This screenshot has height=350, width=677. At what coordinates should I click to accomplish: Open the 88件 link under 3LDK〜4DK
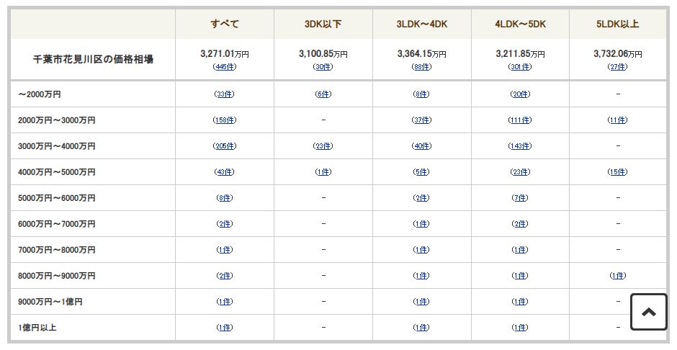[x=421, y=67]
